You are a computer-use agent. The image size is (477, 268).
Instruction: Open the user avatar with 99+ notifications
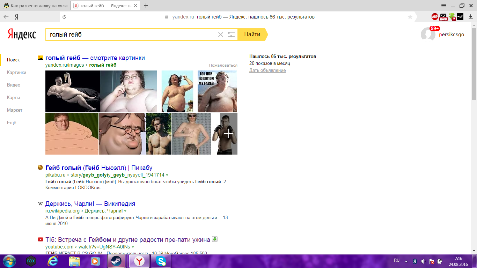click(x=428, y=34)
